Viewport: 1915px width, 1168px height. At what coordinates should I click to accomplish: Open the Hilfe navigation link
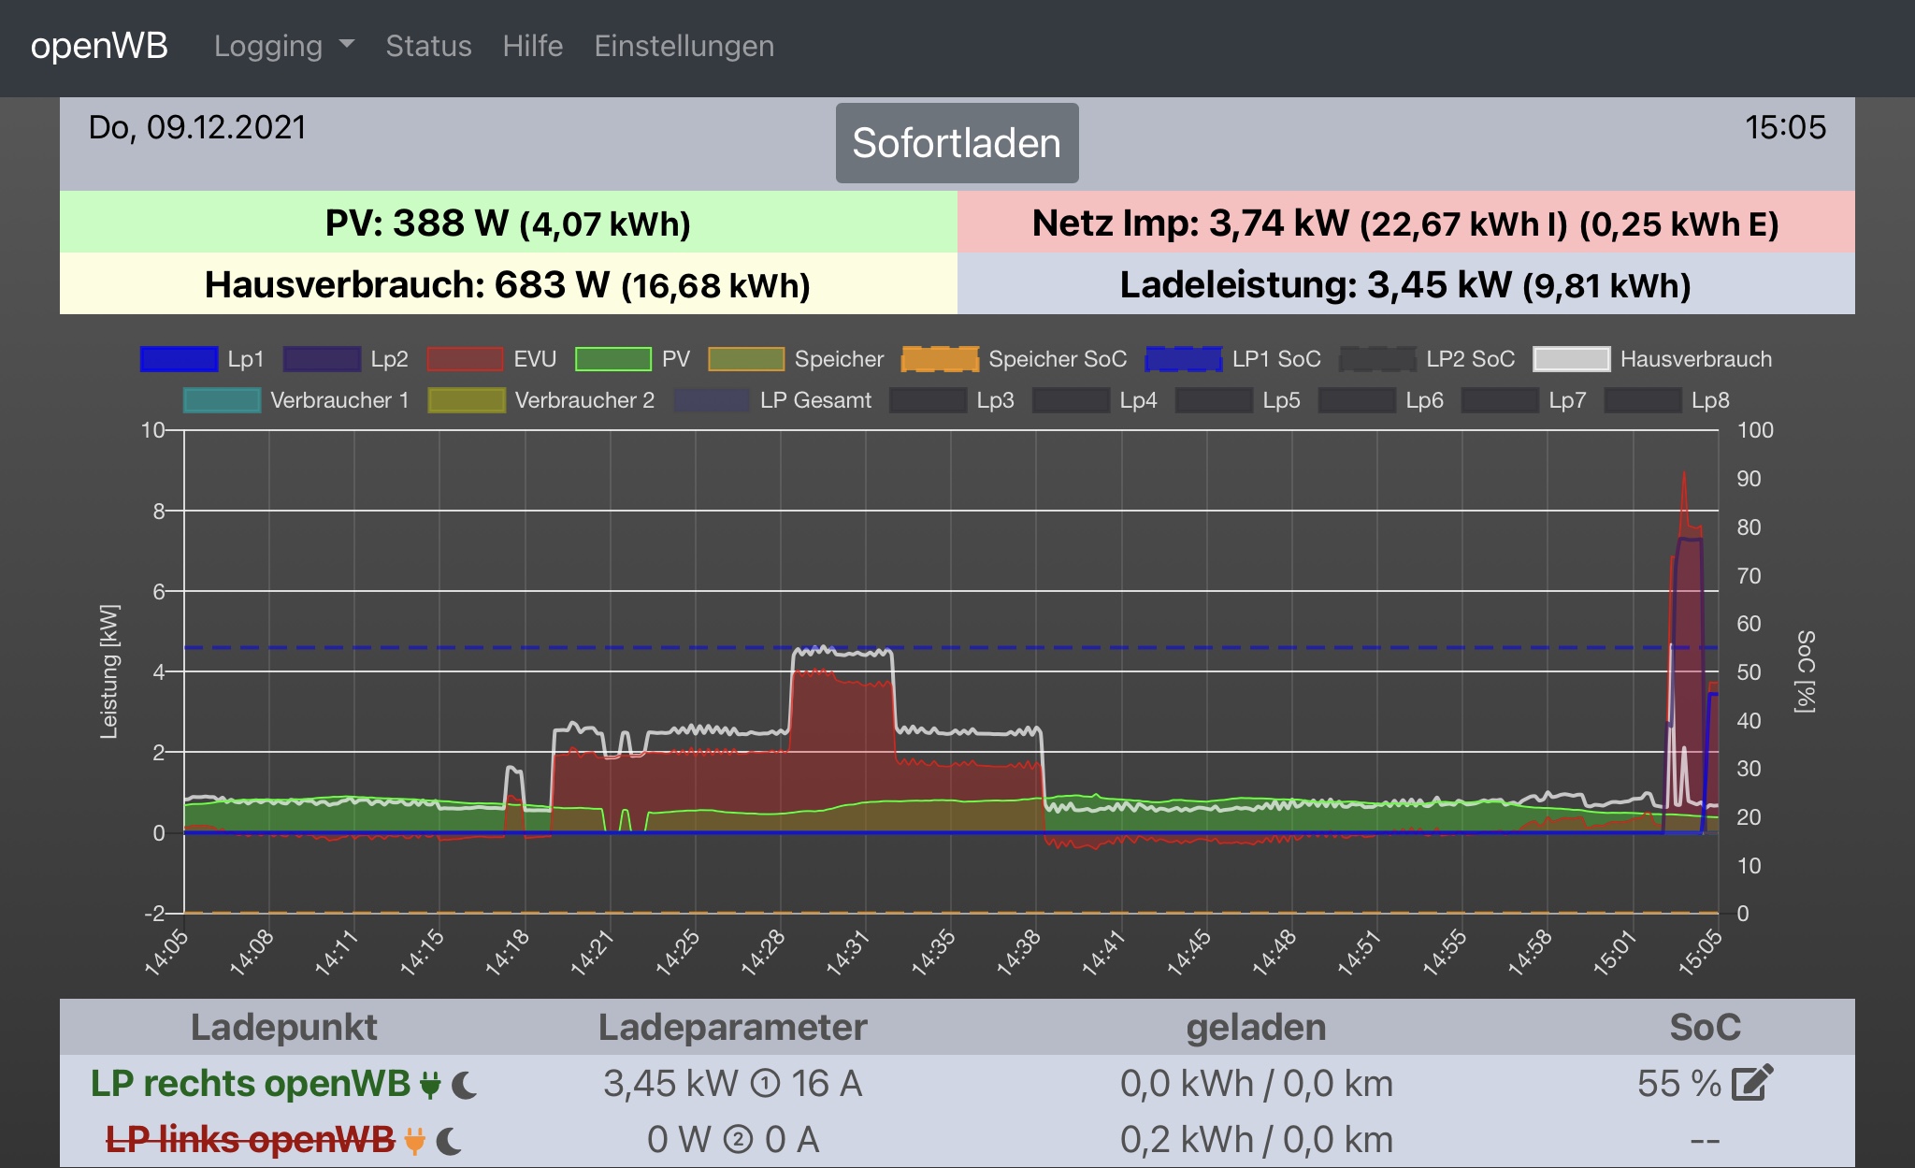(x=532, y=46)
